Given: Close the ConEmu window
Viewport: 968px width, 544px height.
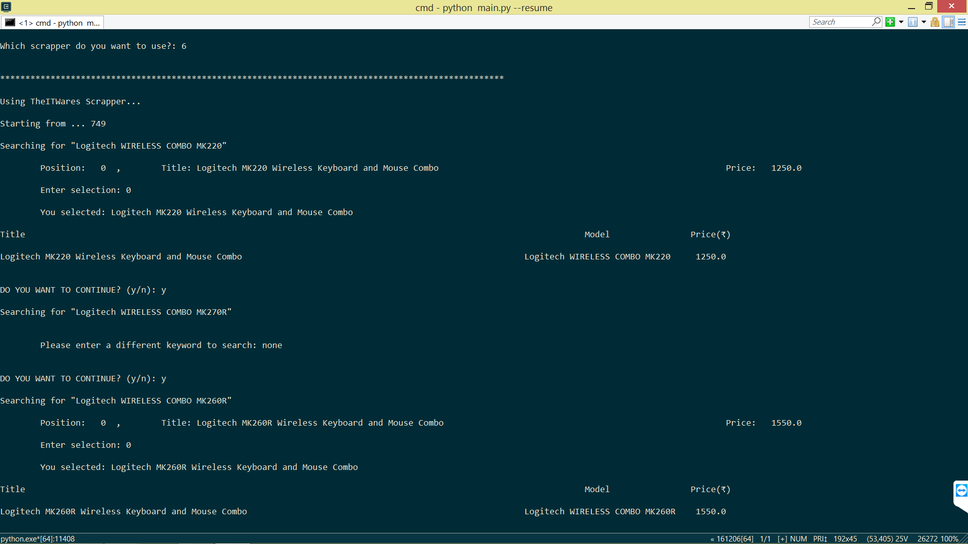Looking at the screenshot, I should tap(952, 6).
